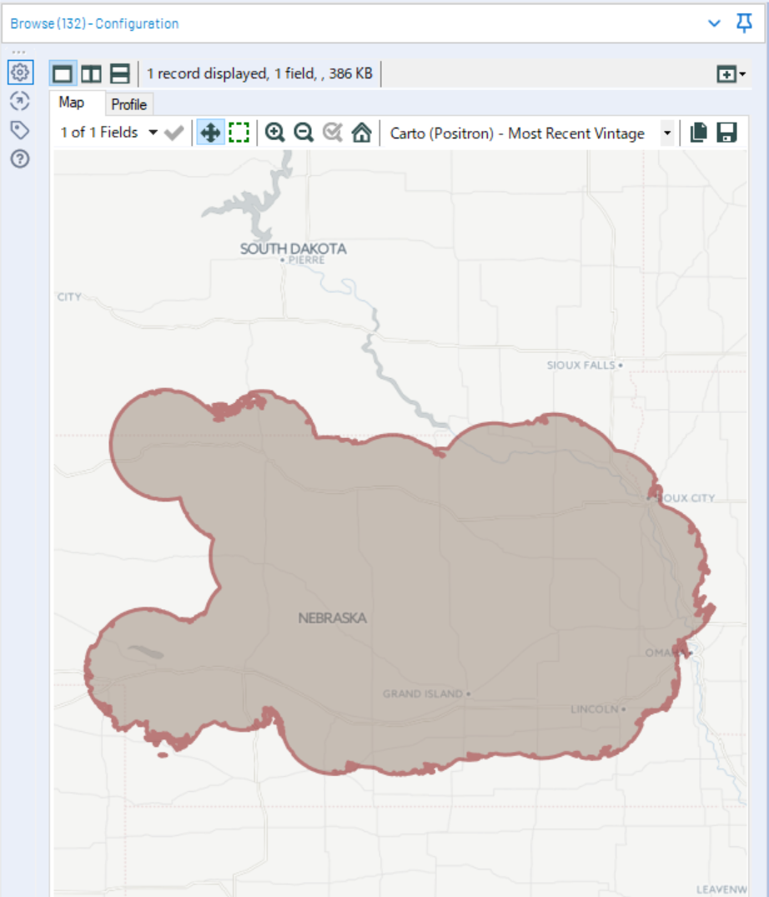Viewport: 769px width, 897px height.
Task: Switch to stacked horizontal split layout
Action: [120, 73]
